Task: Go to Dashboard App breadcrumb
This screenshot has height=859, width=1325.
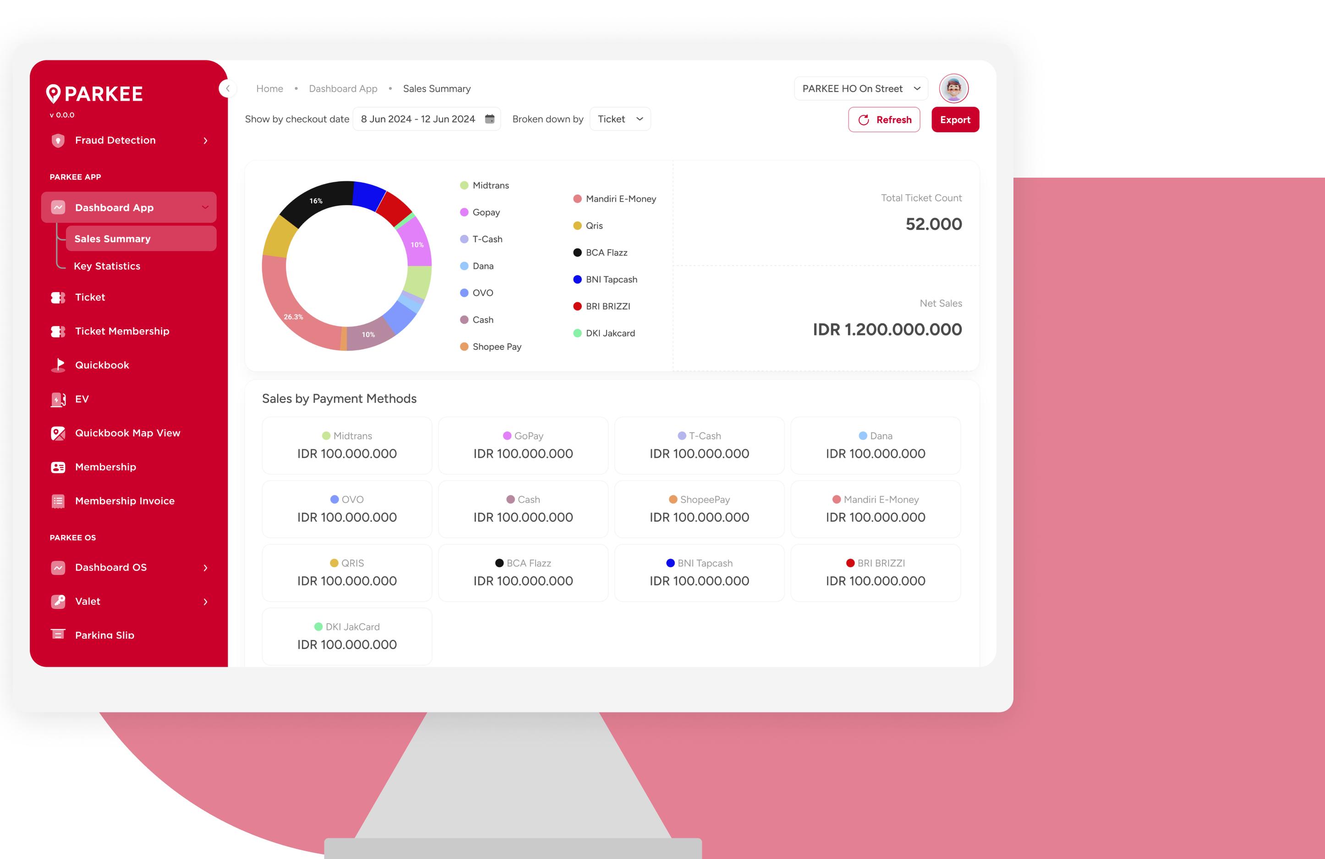Action: [342, 88]
